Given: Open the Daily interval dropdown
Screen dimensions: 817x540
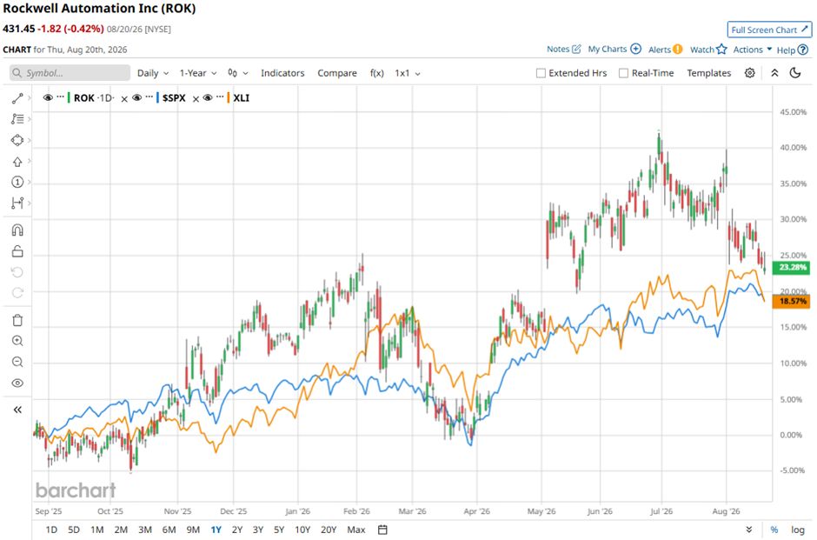Looking at the screenshot, I should 153,73.
